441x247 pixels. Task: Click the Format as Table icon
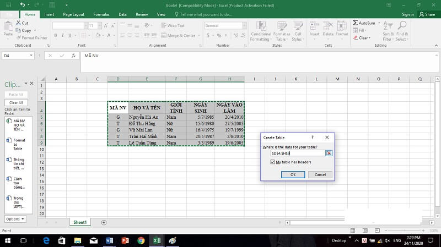tap(282, 28)
